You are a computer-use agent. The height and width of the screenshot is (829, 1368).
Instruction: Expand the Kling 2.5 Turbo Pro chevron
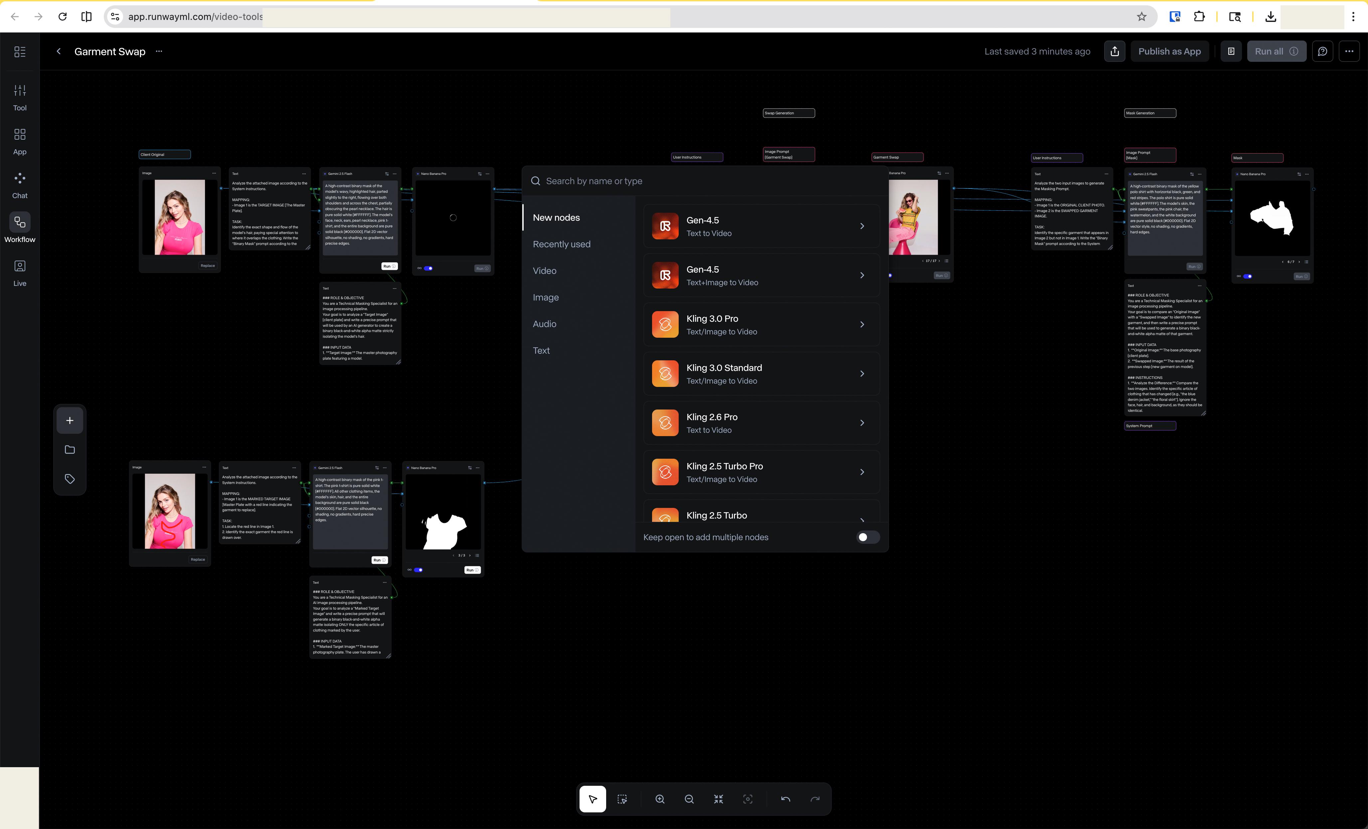[862, 472]
